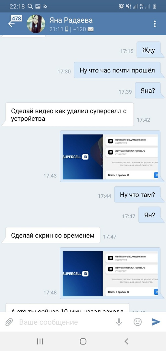Tap the Android back navigation button
Viewport: 166px width, 351px height.
(126, 341)
